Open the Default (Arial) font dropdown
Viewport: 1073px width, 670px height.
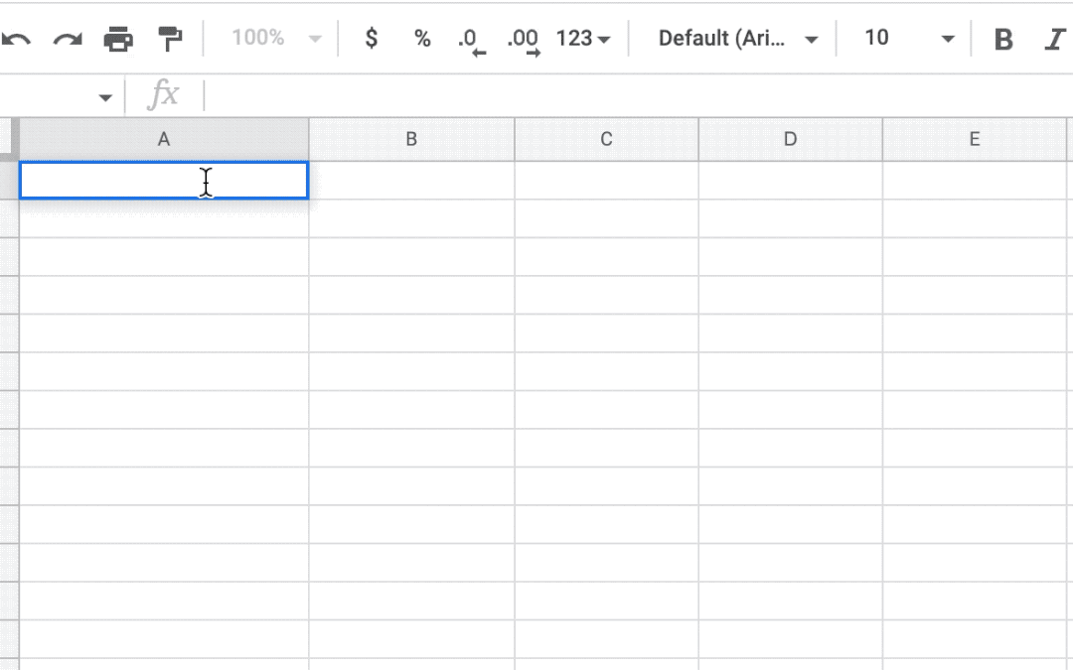click(738, 39)
